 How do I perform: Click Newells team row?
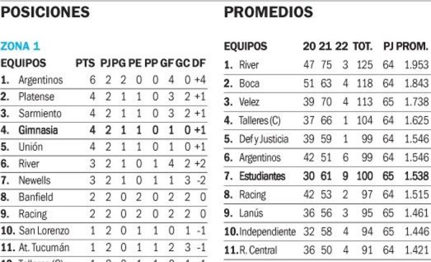[103, 180]
